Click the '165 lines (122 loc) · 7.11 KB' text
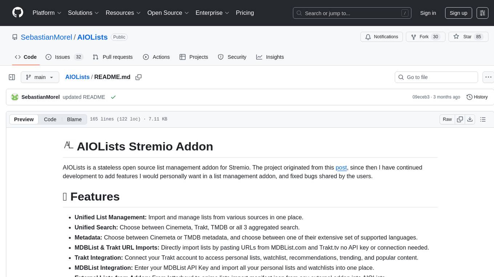Viewport: 494px width, 277px height. click(x=129, y=119)
